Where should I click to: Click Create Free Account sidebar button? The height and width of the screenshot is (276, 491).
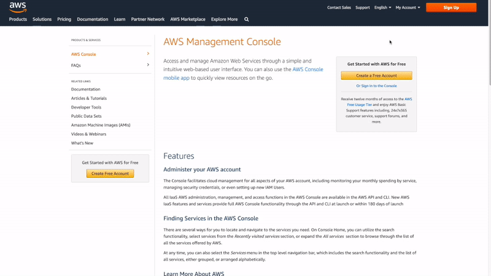click(110, 174)
